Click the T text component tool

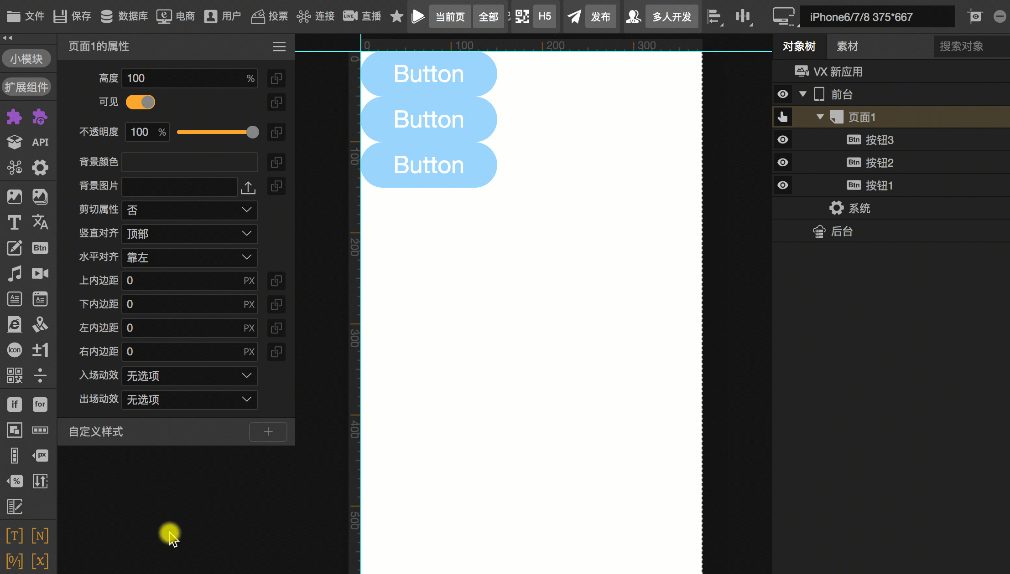tap(14, 223)
